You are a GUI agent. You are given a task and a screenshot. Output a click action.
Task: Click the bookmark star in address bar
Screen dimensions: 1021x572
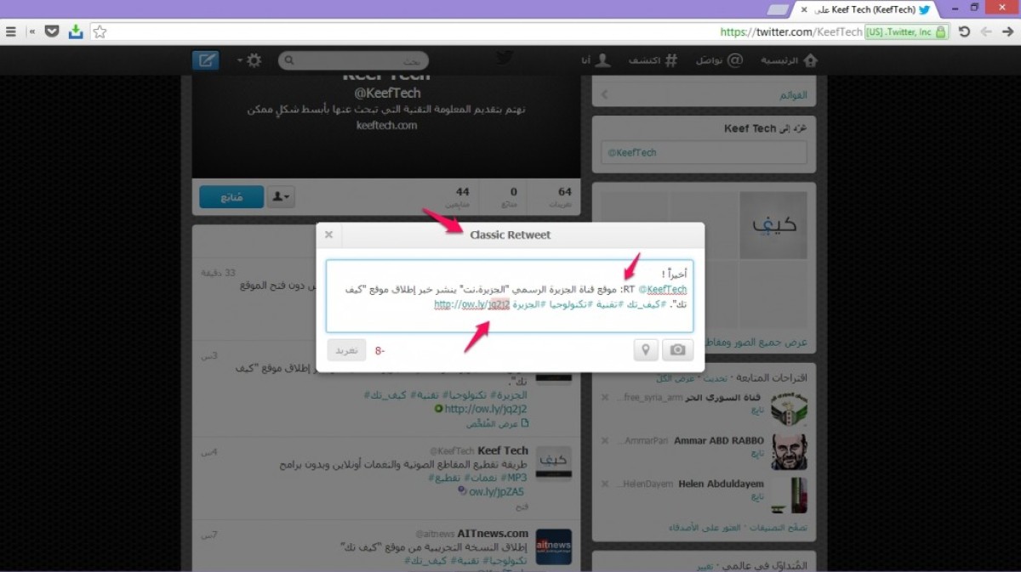[x=100, y=31]
